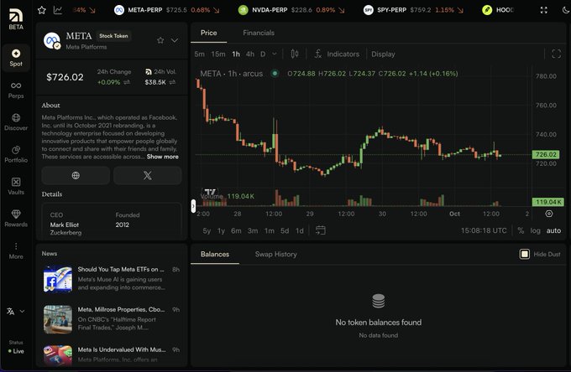Viewport: 571px width, 372px height.
Task: Set chart range to 1d
Action: tap(299, 230)
